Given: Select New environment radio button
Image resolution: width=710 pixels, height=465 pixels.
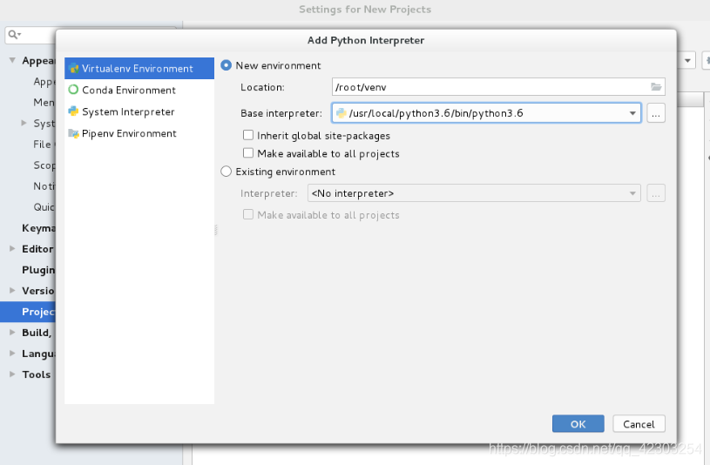Looking at the screenshot, I should tap(226, 65).
